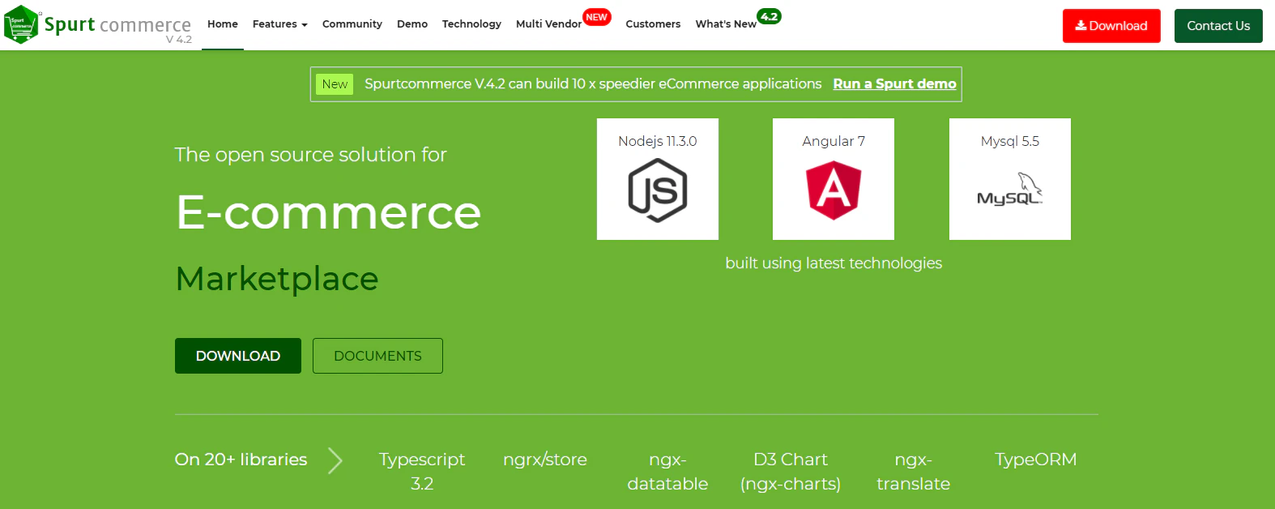Image resolution: width=1275 pixels, height=509 pixels.
Task: Click the Spurt commerce brand name text
Action: pos(117,24)
